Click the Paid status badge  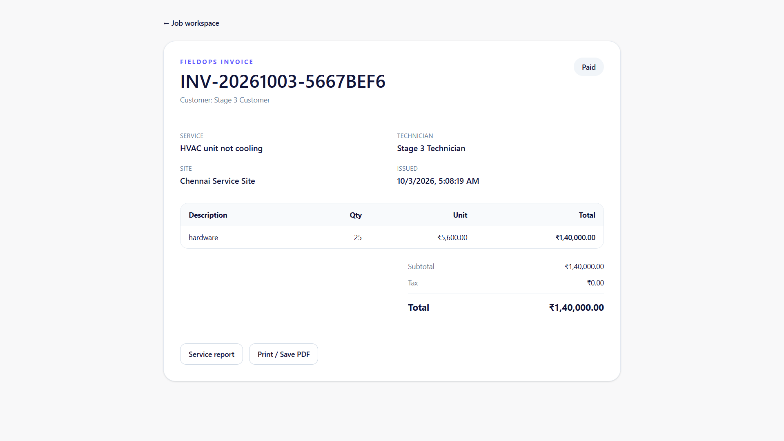[588, 67]
